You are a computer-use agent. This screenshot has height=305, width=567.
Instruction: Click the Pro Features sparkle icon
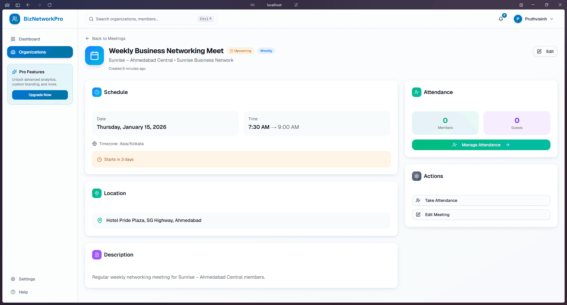[x=14, y=72]
